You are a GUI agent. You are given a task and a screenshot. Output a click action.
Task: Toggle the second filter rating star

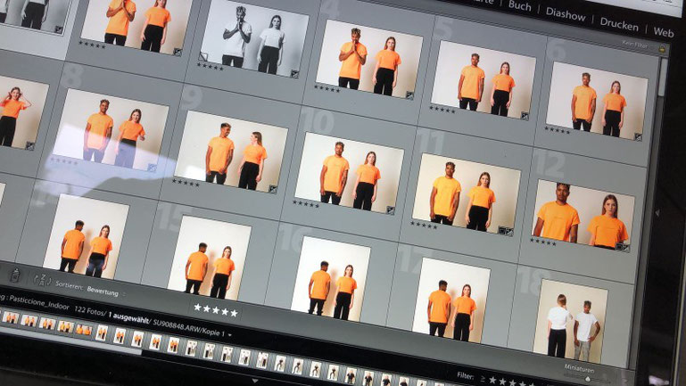coord(503,382)
